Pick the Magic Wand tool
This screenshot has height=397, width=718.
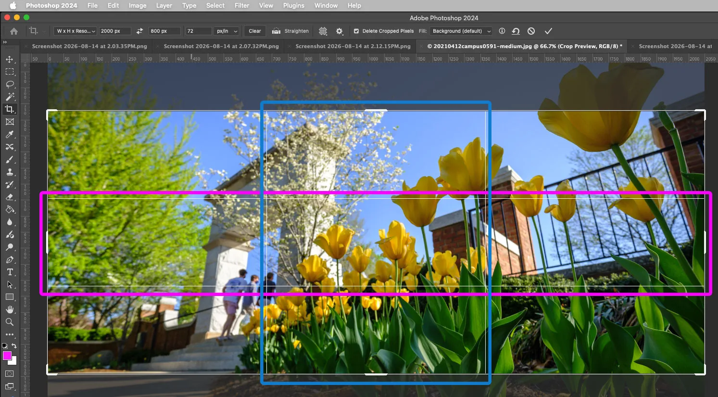coord(10,97)
